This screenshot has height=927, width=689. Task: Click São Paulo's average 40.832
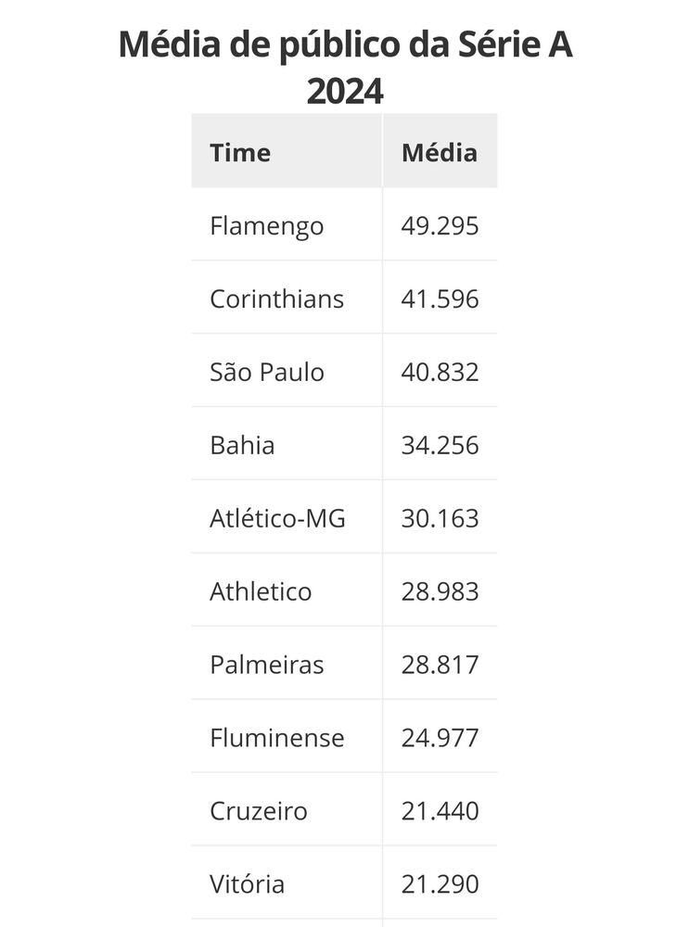[x=440, y=372]
